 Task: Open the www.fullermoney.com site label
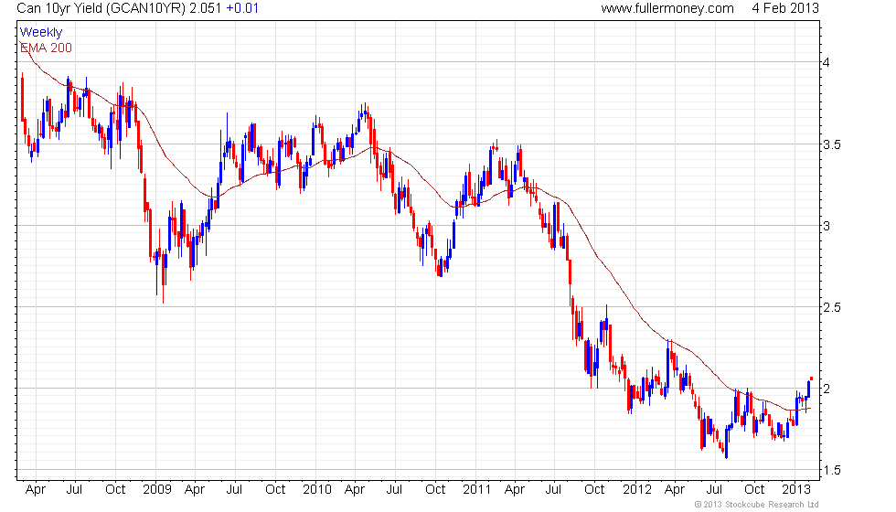(x=667, y=8)
